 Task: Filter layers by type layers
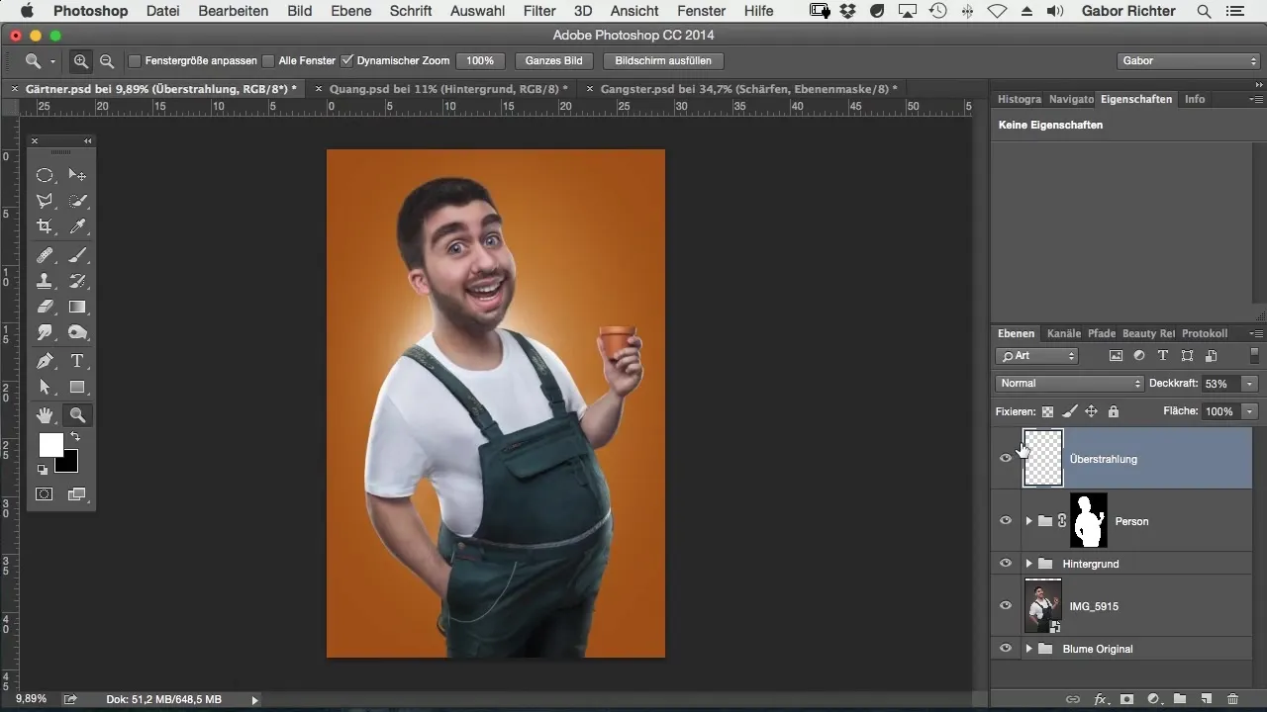click(1163, 356)
